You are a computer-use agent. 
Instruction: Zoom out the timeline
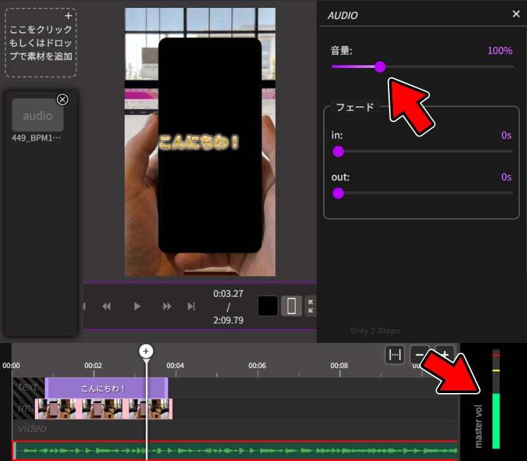click(419, 354)
